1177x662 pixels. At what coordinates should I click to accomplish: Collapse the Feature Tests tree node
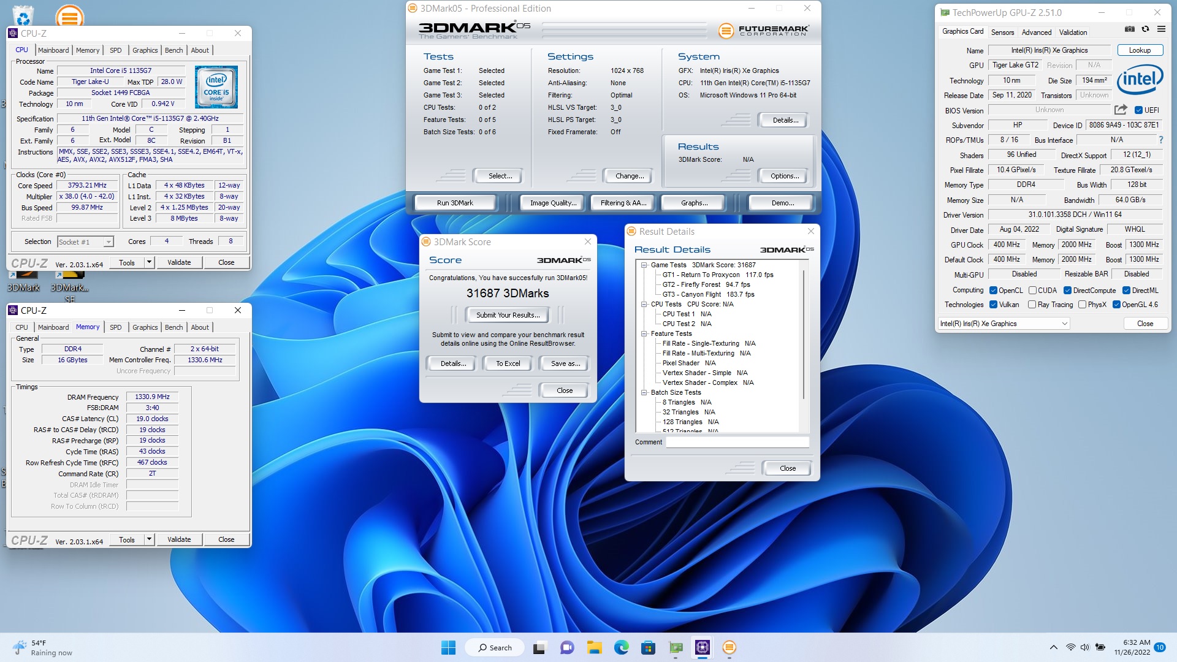click(x=644, y=334)
